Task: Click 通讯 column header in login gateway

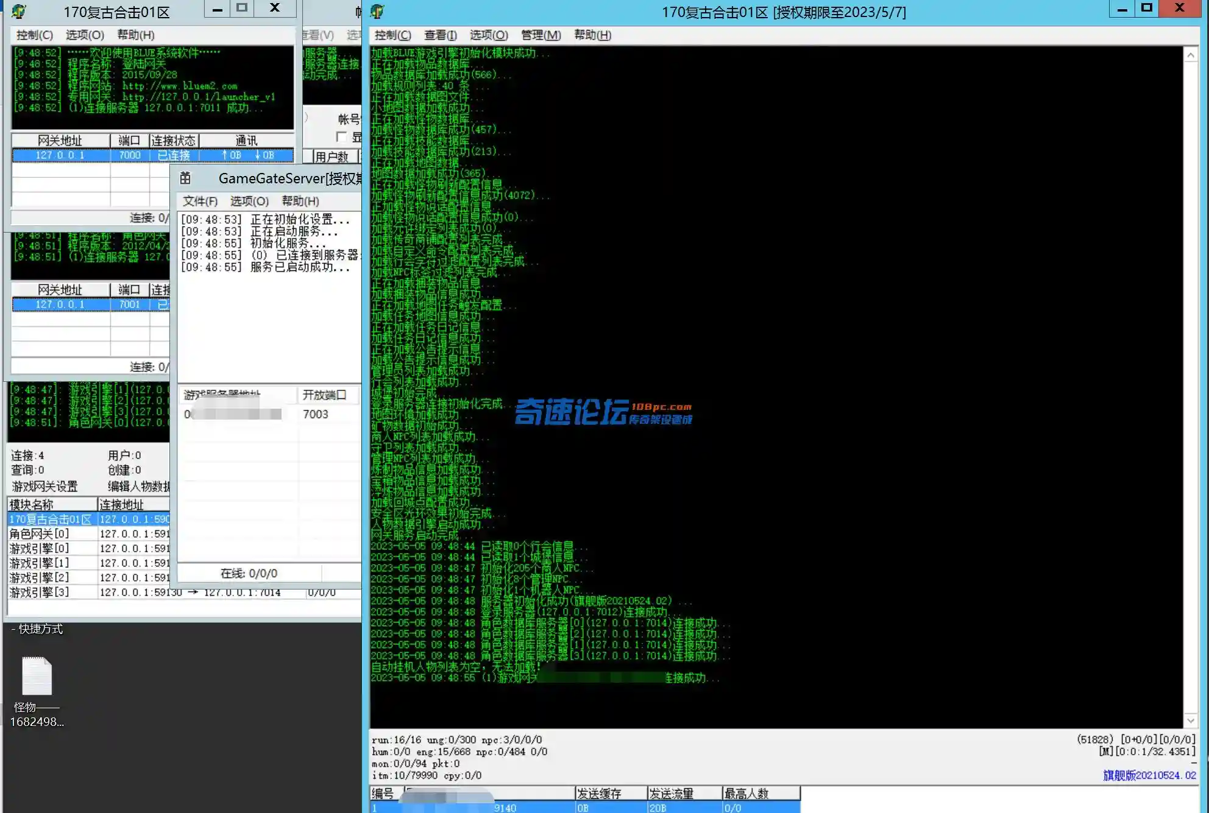Action: click(x=246, y=141)
